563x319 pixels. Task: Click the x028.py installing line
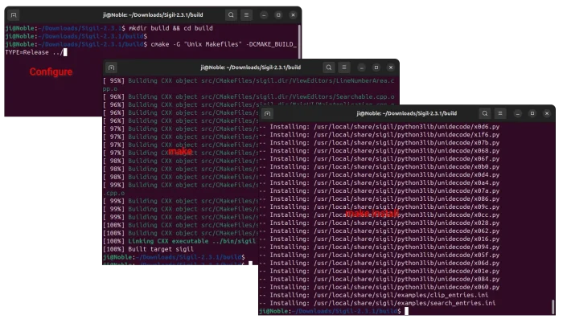(x=379, y=223)
